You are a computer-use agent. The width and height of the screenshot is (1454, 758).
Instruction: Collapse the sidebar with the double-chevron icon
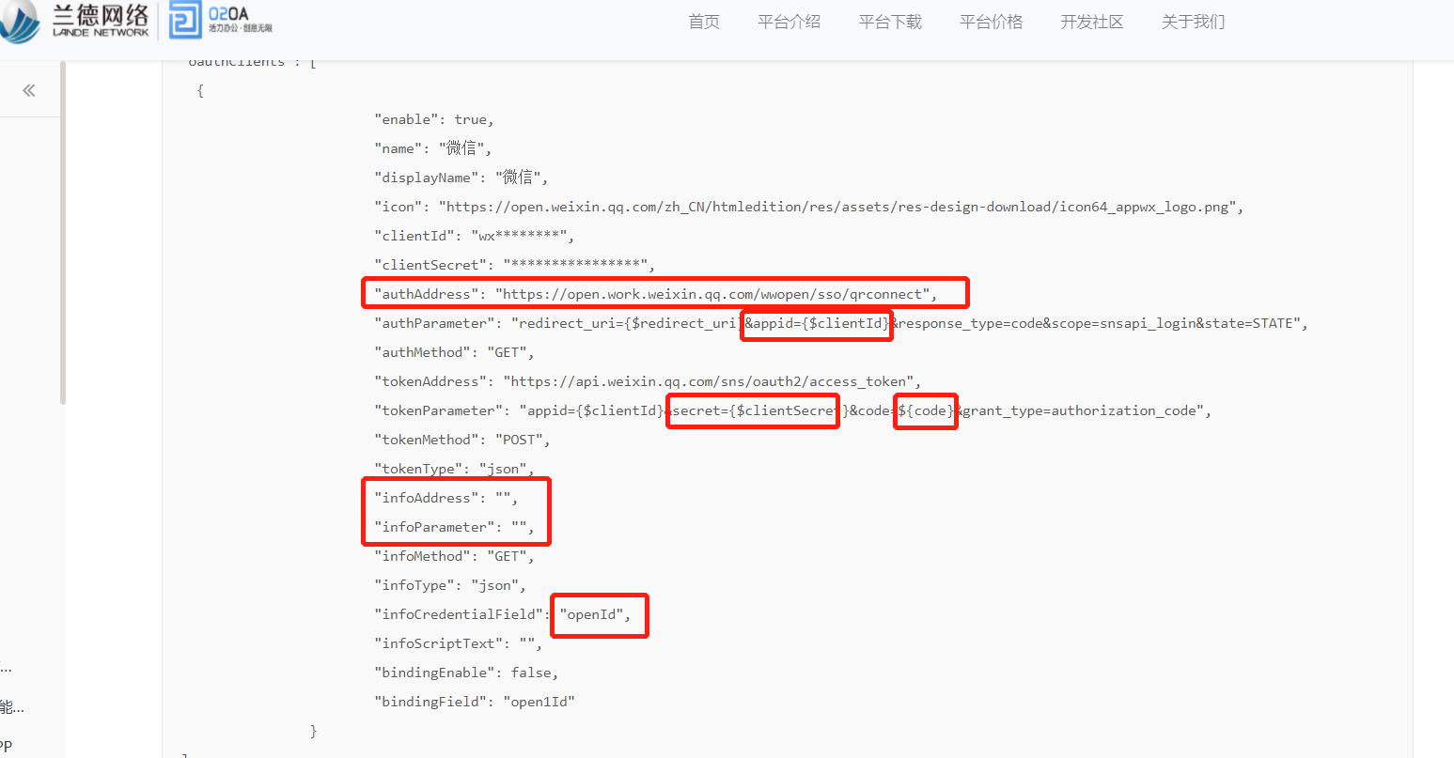pyautogui.click(x=29, y=90)
